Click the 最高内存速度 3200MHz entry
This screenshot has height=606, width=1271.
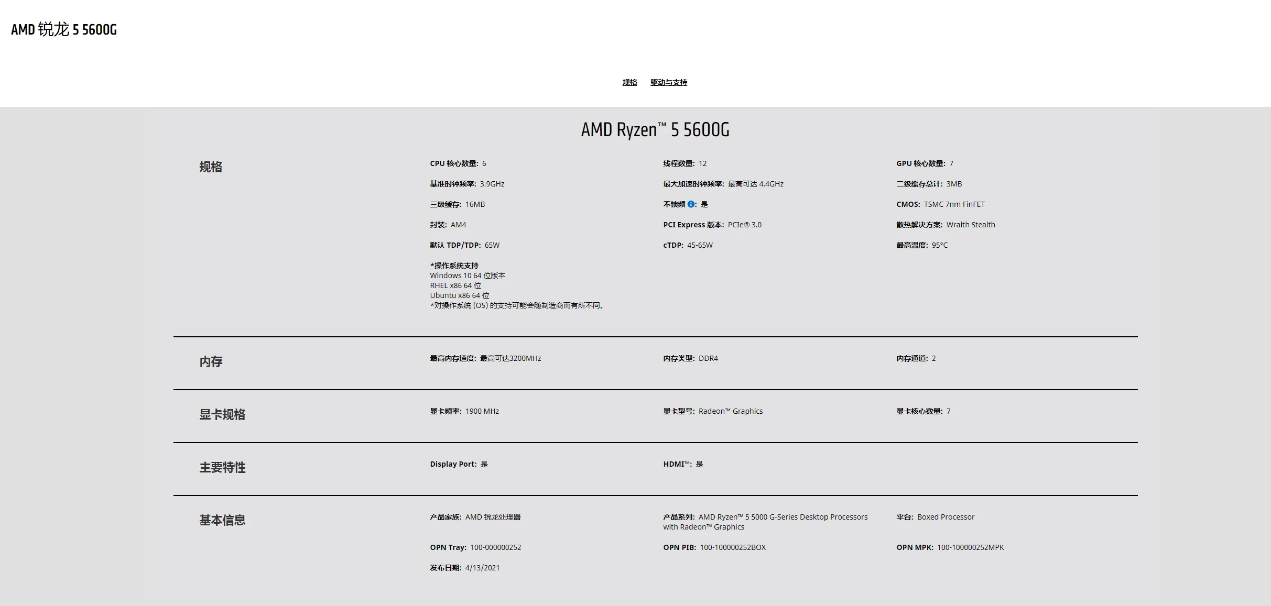pos(485,358)
